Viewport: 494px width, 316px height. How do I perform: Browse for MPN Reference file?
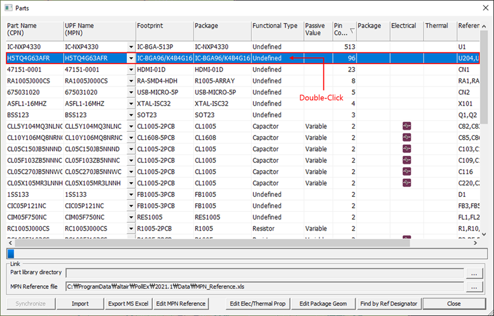pyautogui.click(x=473, y=287)
